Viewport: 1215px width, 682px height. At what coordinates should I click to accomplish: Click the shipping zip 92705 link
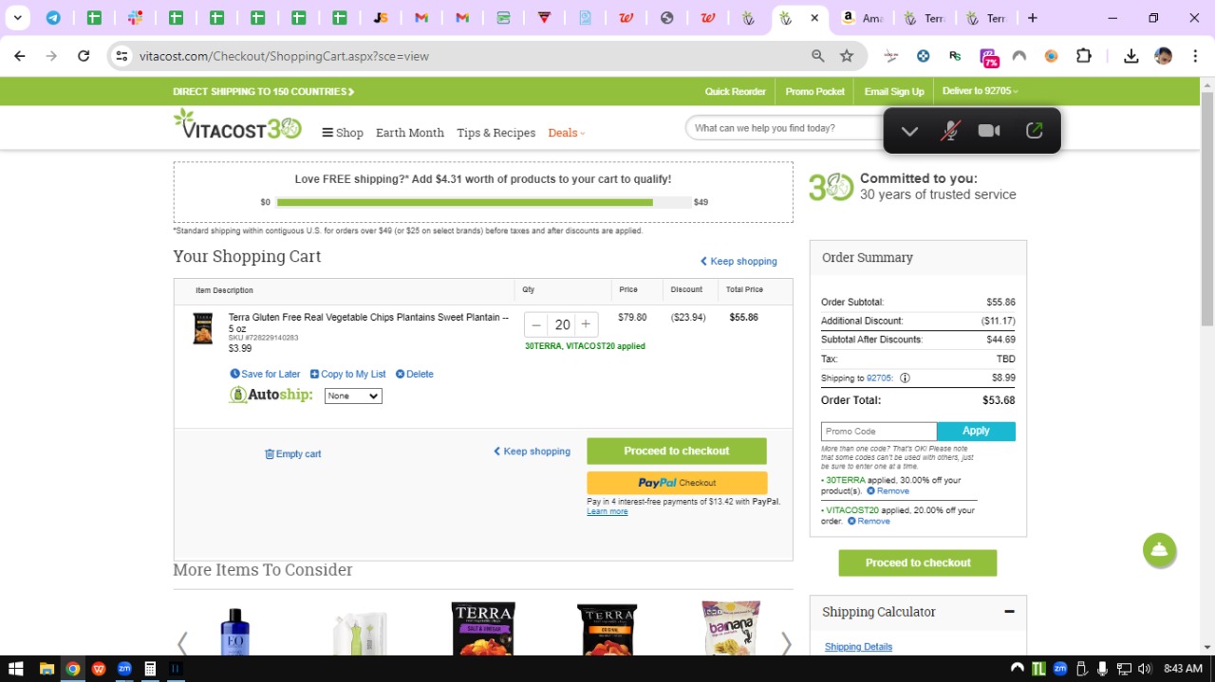click(879, 378)
